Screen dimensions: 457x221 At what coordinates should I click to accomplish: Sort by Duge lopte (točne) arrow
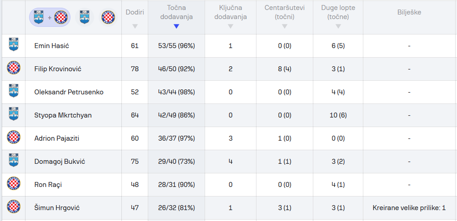(x=338, y=26)
